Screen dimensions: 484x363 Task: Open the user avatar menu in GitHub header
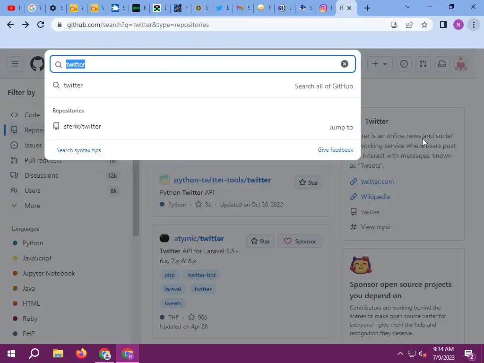point(460,64)
